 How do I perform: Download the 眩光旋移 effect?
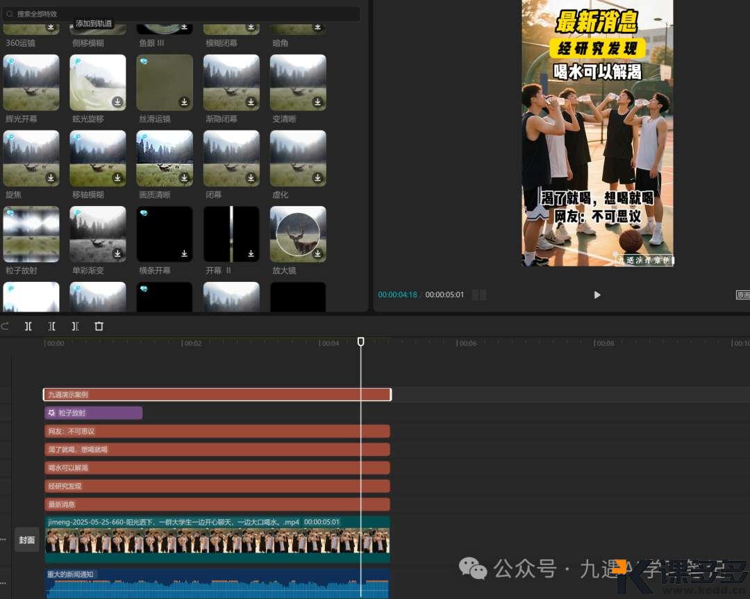tap(117, 102)
